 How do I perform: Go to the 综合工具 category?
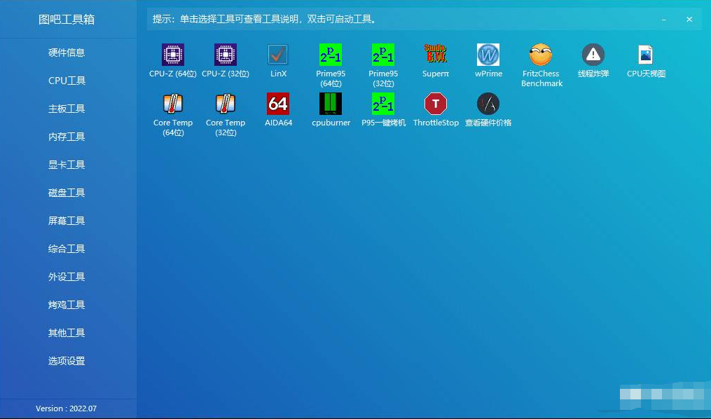tap(67, 249)
